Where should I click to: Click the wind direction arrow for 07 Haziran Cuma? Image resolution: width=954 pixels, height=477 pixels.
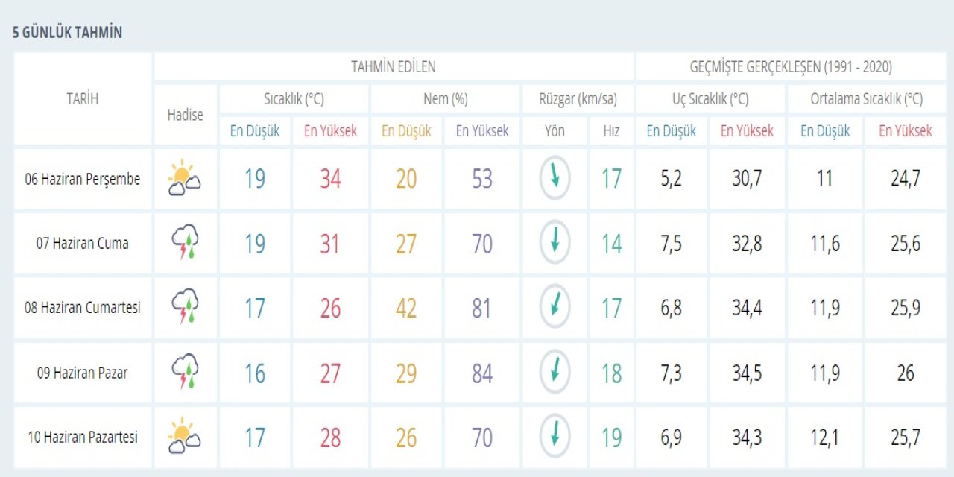click(555, 243)
